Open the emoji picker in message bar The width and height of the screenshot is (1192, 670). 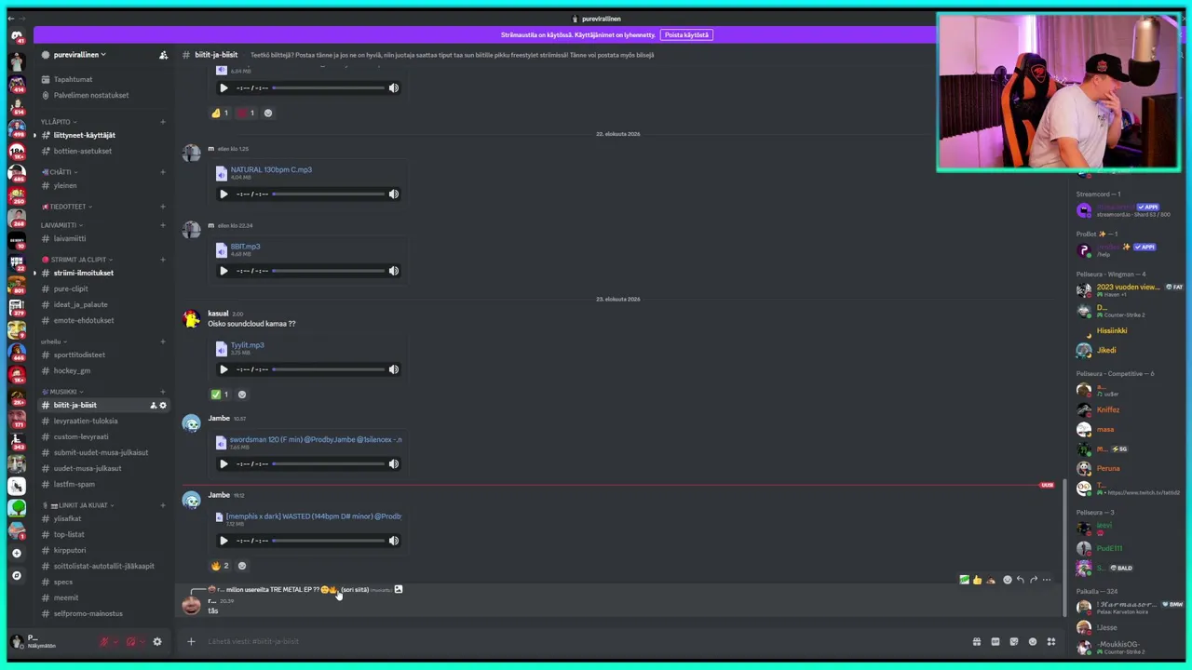coord(1033,642)
